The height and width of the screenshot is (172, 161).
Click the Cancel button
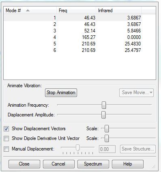pyautogui.click(x=59, y=164)
